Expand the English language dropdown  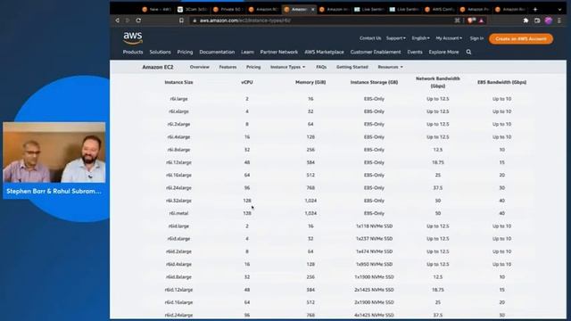[420, 38]
